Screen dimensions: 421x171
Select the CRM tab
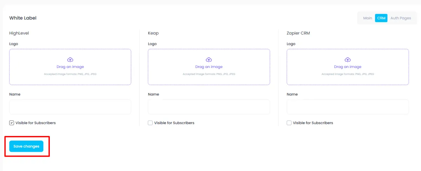[381, 18]
